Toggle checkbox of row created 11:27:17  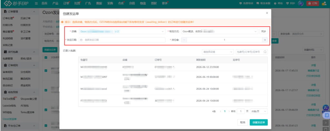pos(46,90)
